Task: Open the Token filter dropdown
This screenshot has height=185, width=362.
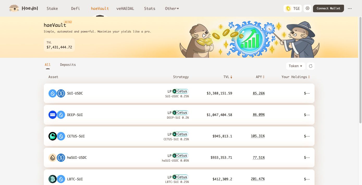Action: click(296, 66)
